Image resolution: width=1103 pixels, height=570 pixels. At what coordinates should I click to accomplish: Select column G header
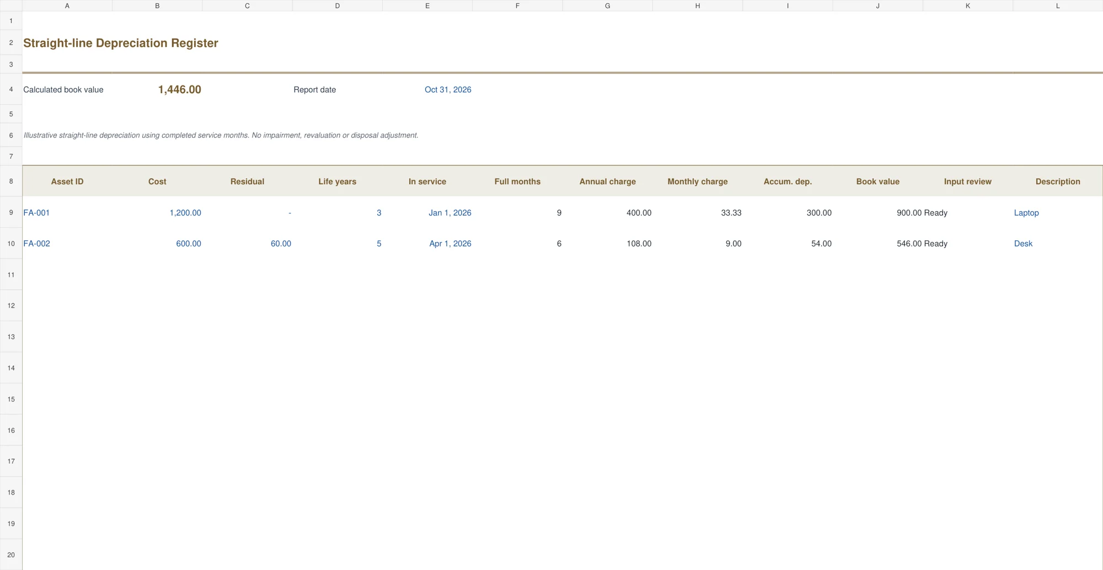click(608, 6)
